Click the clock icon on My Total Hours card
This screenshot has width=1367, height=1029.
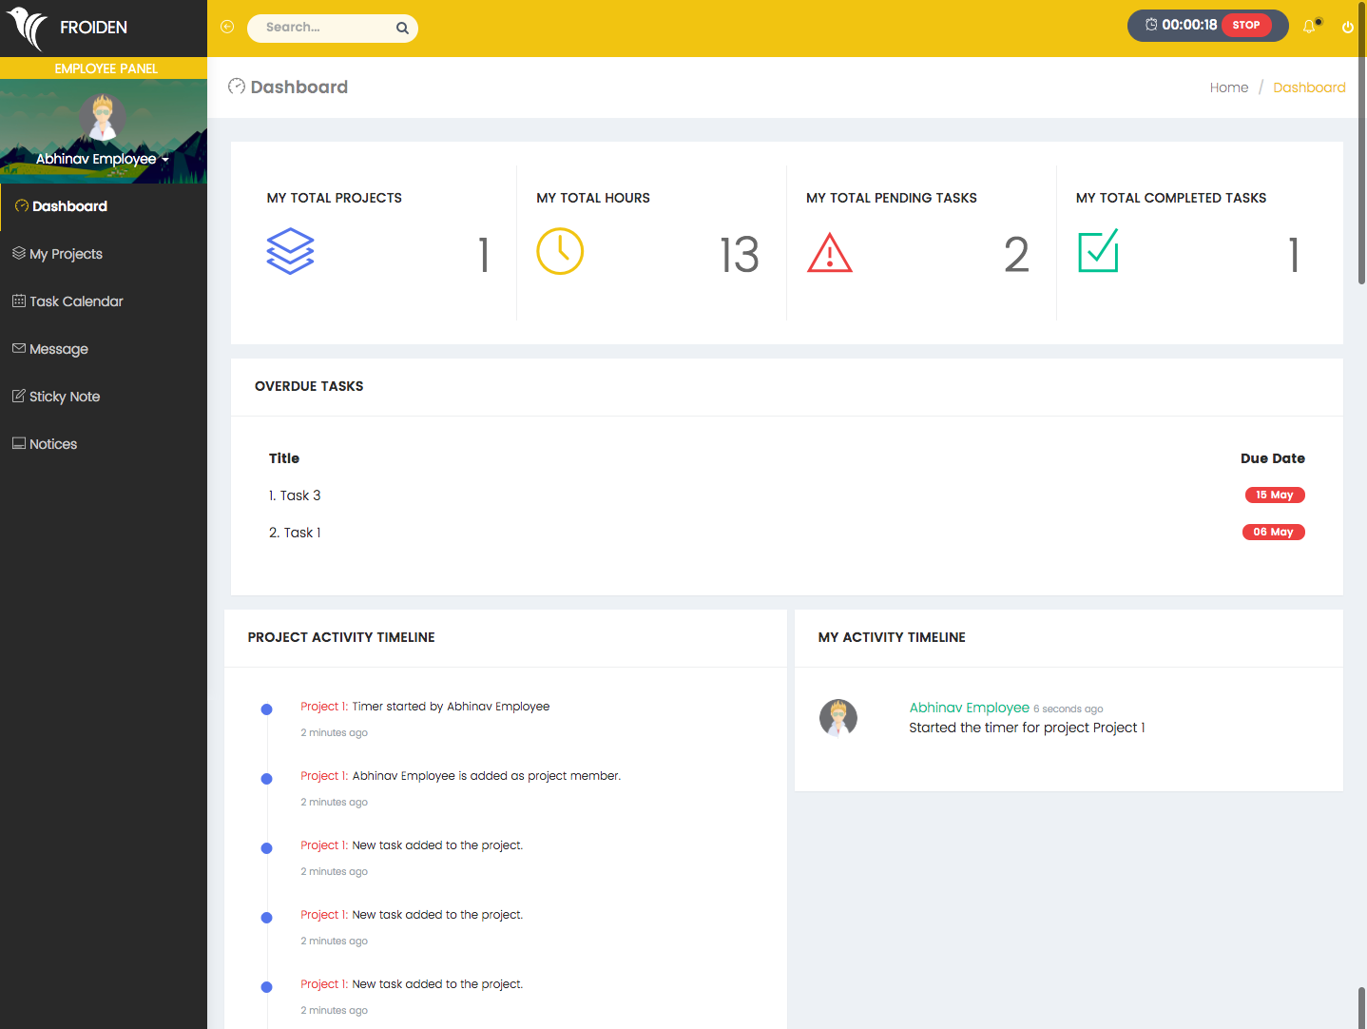pyautogui.click(x=560, y=251)
